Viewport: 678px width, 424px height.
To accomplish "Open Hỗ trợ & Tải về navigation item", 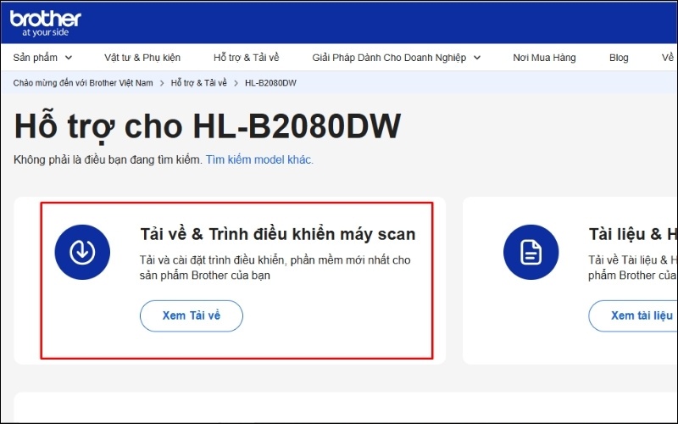I will pyautogui.click(x=247, y=58).
